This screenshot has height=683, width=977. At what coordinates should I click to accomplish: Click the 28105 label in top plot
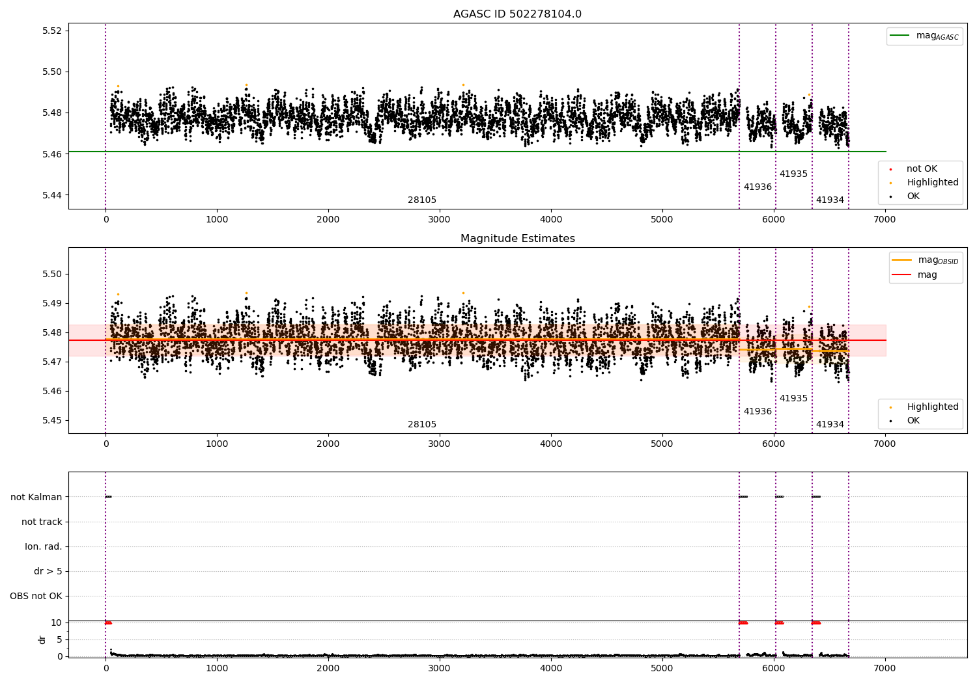pyautogui.click(x=422, y=200)
